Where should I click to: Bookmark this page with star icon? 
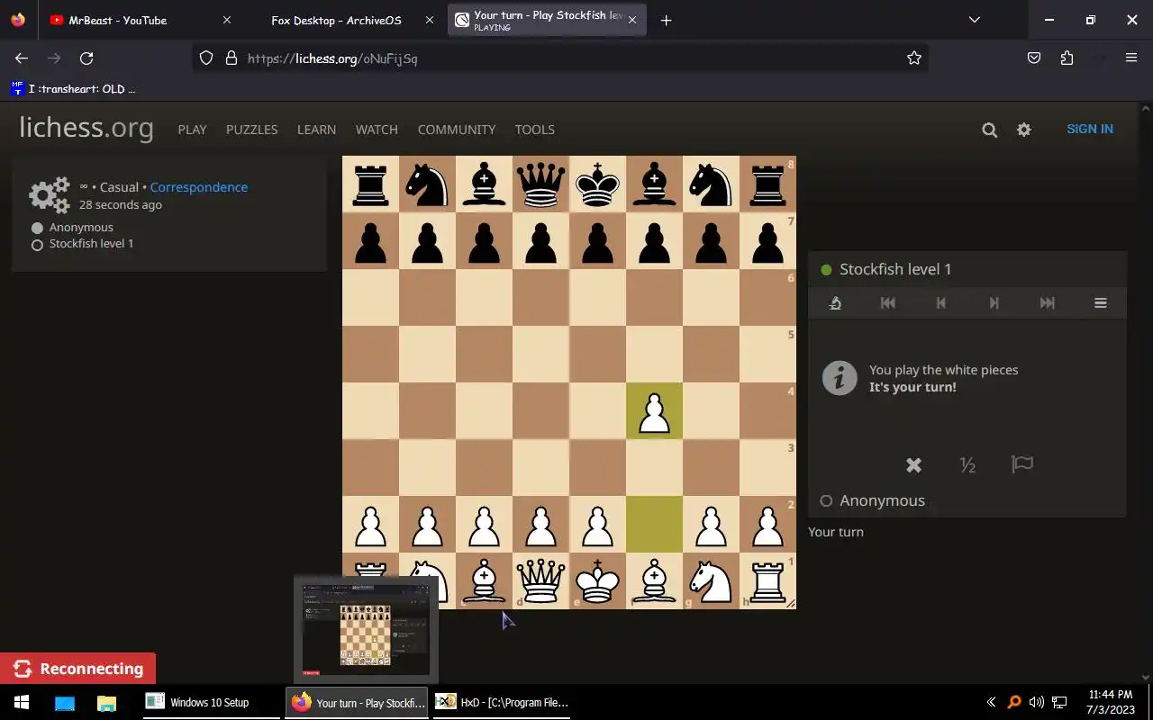(914, 58)
